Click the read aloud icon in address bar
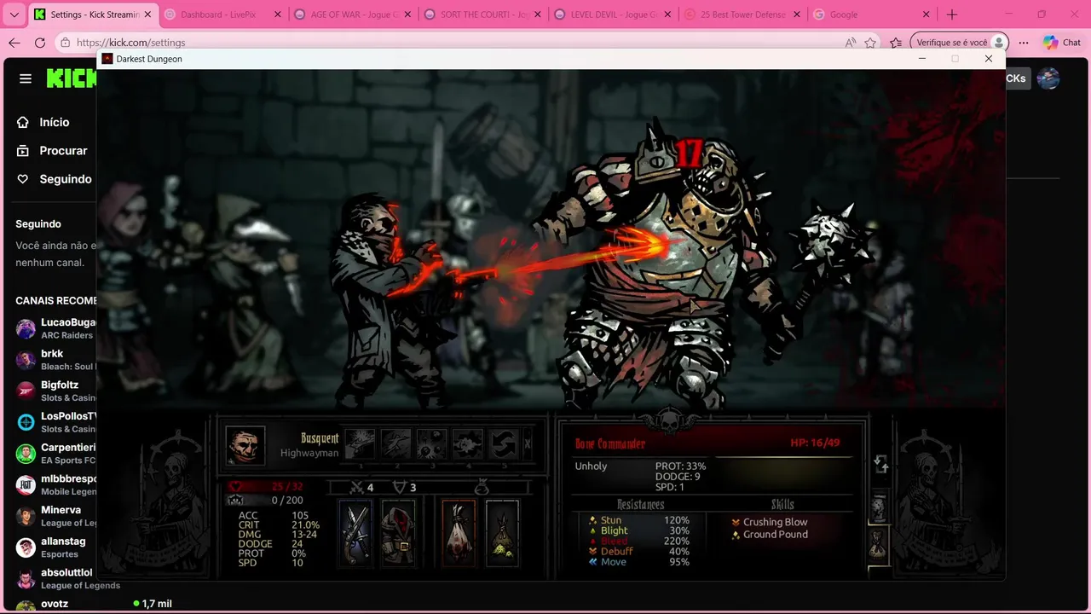Image resolution: width=1091 pixels, height=614 pixels. pos(850,43)
